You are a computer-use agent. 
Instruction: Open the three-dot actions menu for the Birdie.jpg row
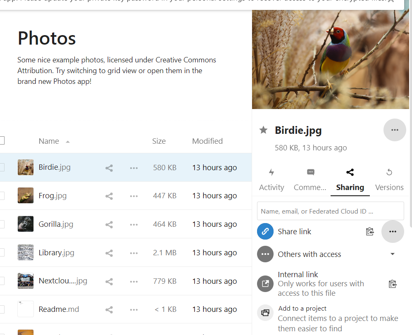134,168
